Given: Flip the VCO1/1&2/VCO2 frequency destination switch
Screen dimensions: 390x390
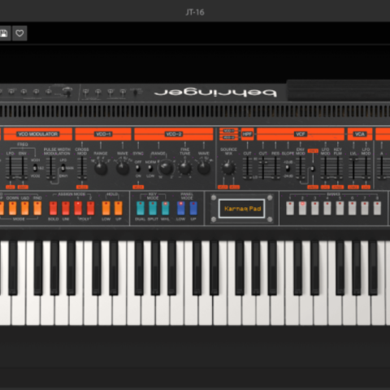Looking at the screenshot, I should coord(35,168).
